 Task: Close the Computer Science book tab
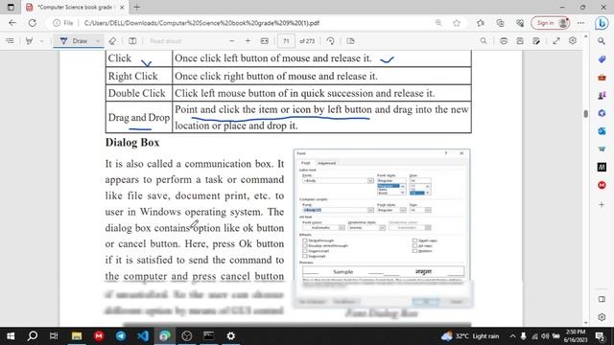(x=122, y=7)
